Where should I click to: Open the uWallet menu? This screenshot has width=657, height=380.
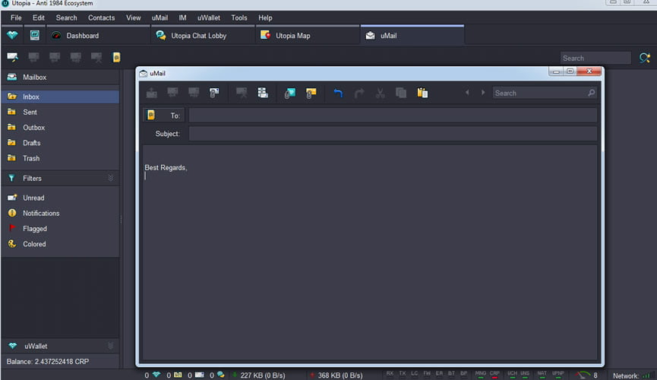[209, 17]
